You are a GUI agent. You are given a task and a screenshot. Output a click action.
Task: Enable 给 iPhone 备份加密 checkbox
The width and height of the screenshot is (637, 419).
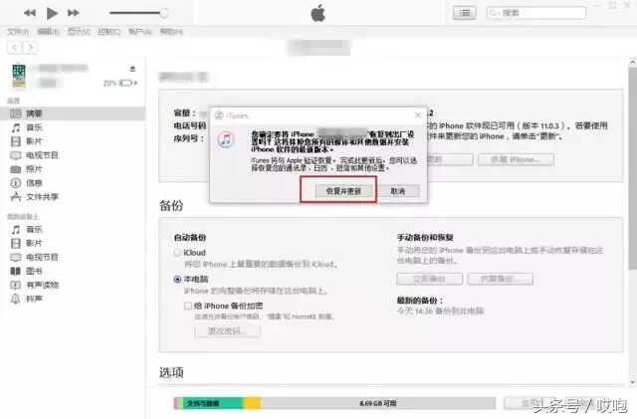pos(188,306)
